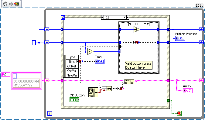The width and height of the screenshot is (205, 120).
Task: Click the hand drag snippet icon
Action: coord(5,4)
